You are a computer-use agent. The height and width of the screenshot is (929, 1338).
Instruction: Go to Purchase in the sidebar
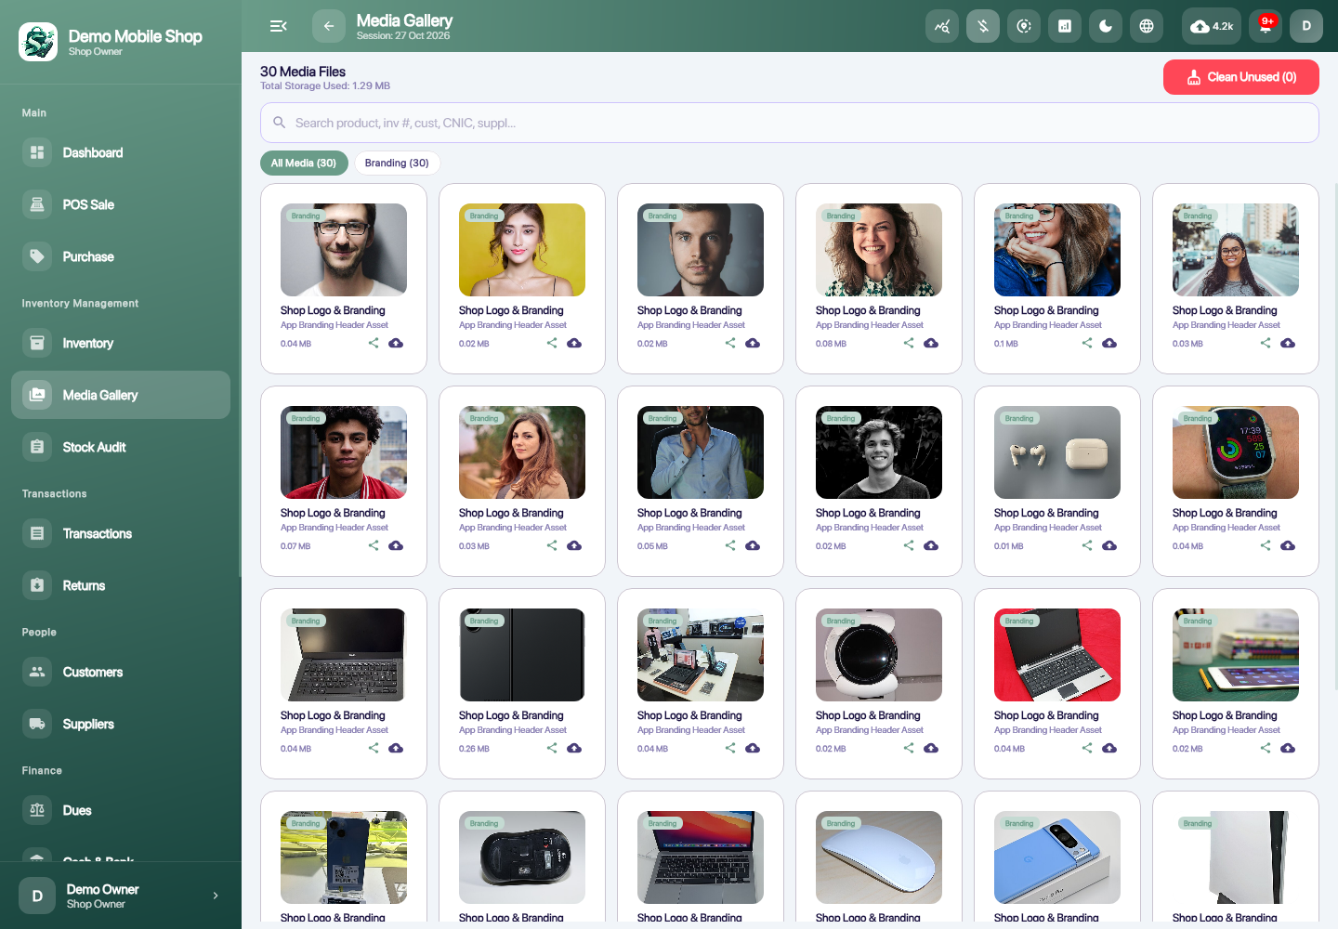(121, 256)
